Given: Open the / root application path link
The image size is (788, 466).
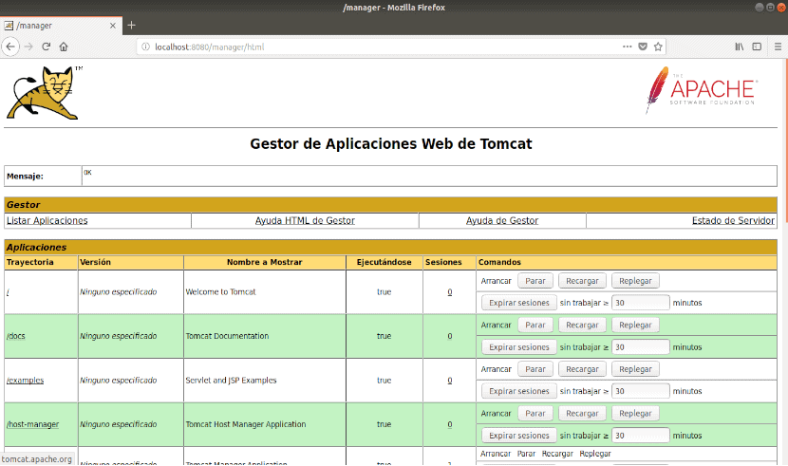Looking at the screenshot, I should pos(8,292).
